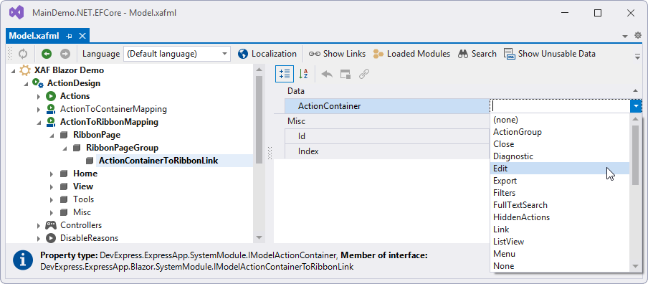Choose HiddenActions from the dropdown list
648x284 pixels.
[x=560, y=217]
